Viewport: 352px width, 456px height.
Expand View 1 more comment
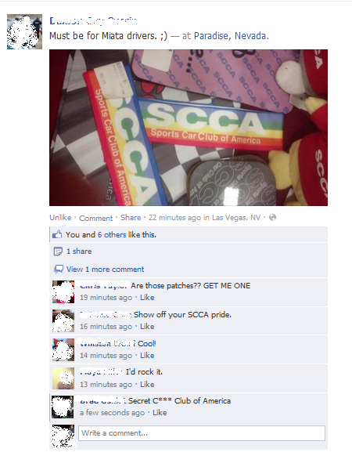pos(105,270)
